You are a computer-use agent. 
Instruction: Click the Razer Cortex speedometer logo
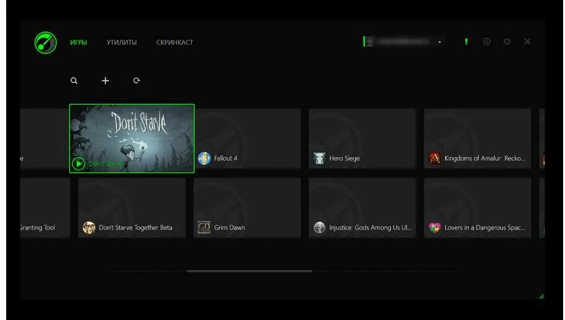(45, 43)
